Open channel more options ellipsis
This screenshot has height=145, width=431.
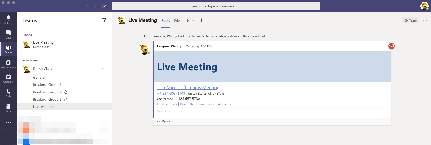425,20
